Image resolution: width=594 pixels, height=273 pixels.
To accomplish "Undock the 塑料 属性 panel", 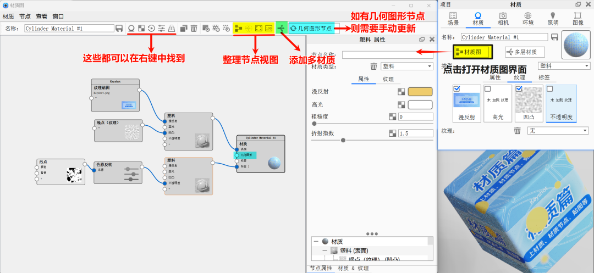I will pyautogui.click(x=422, y=40).
